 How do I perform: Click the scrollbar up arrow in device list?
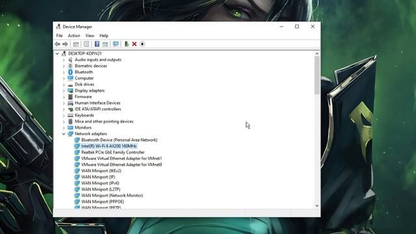317,53
